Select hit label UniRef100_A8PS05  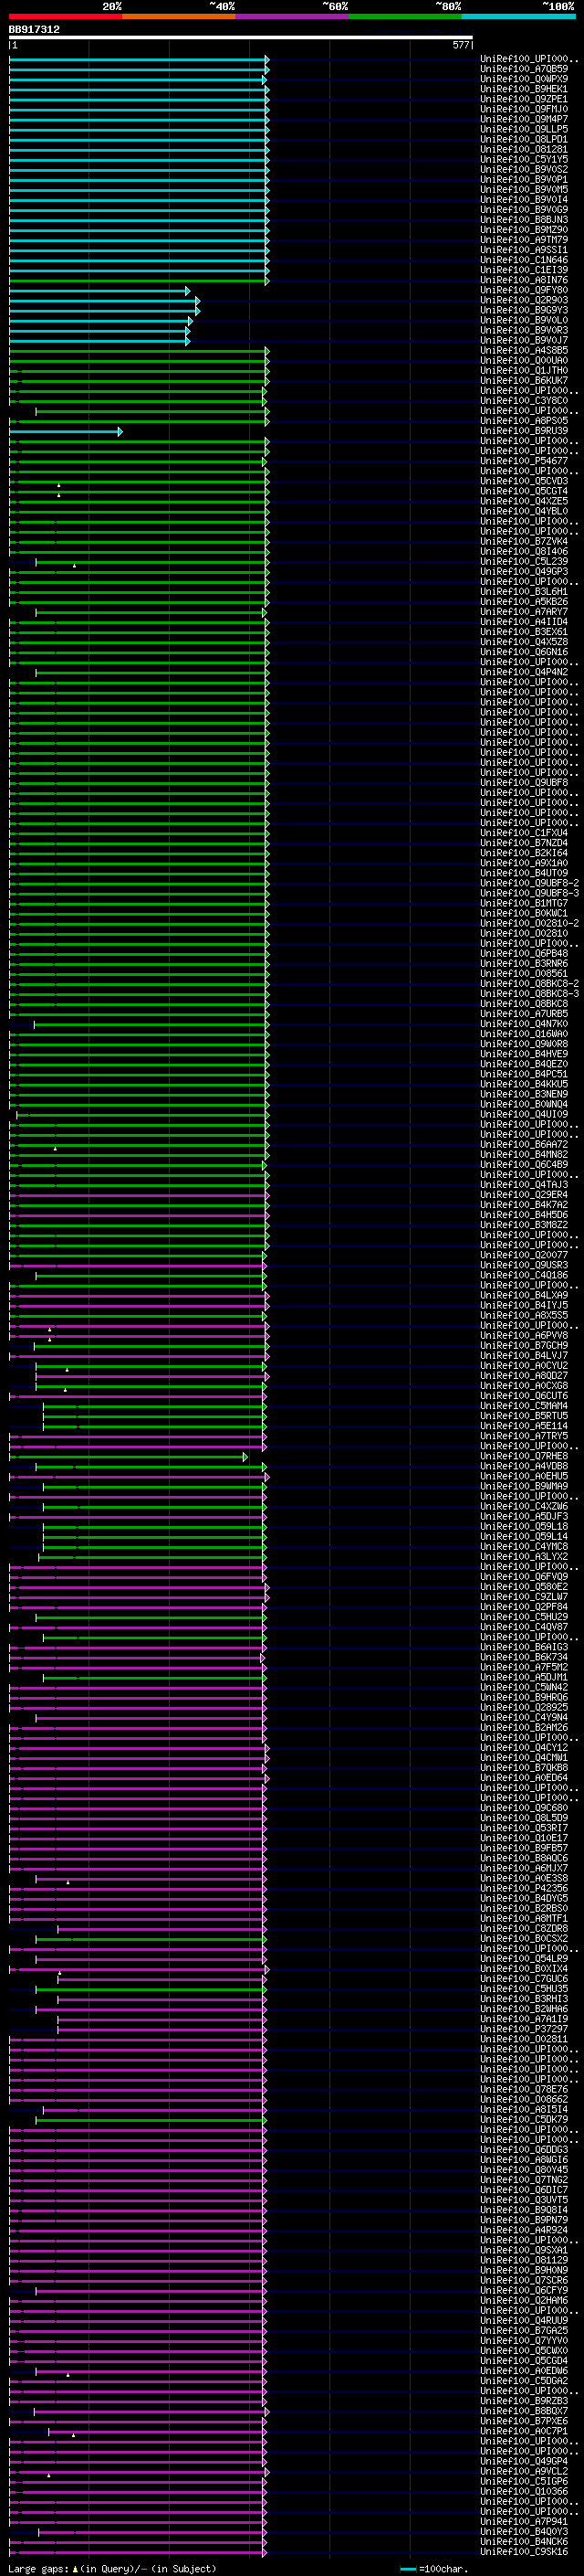pos(524,421)
